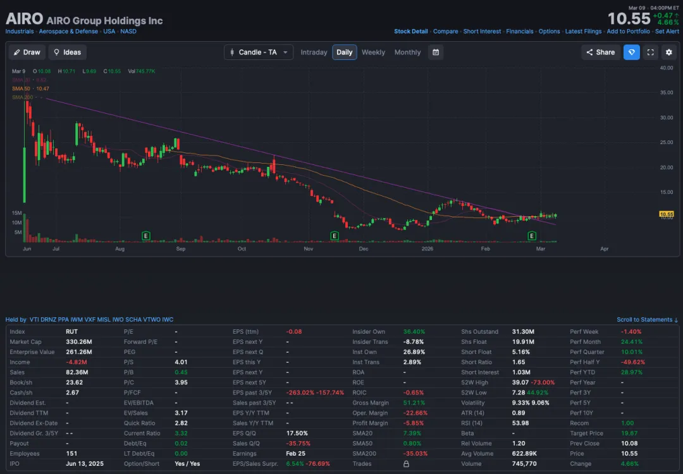Click the Sales value 82.36M
683x474 pixels.
[77, 372]
